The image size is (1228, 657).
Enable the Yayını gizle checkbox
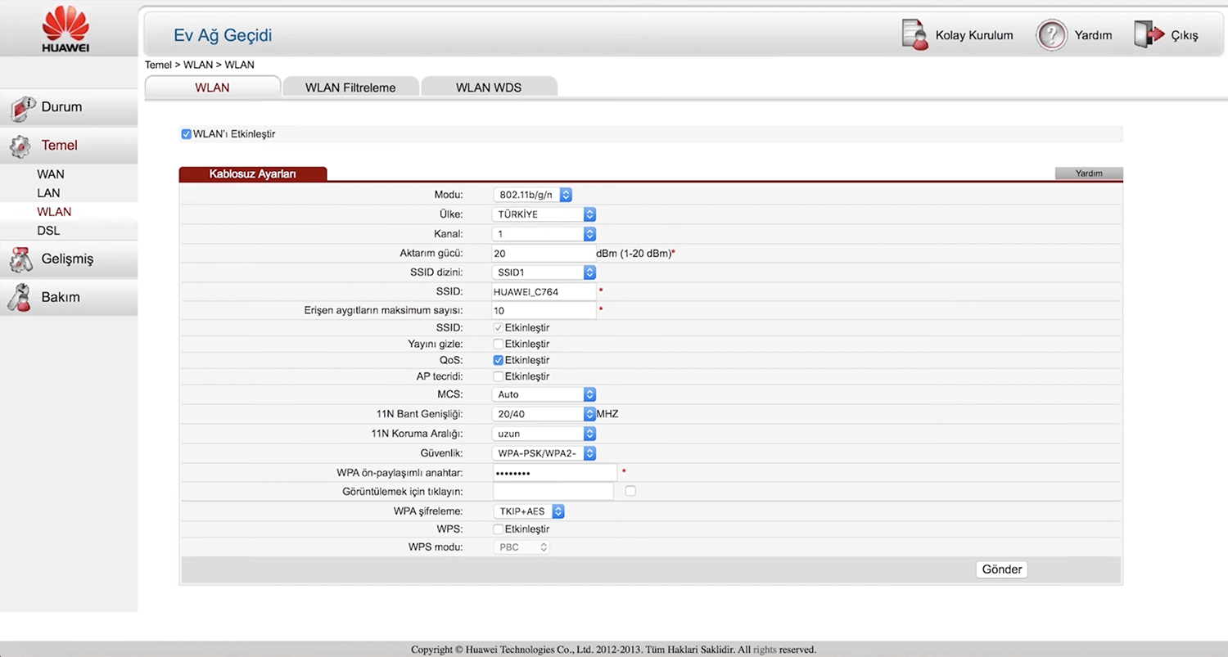point(498,344)
